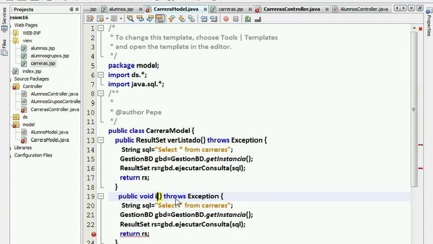Select the Controller package
This screenshot has height=244, width=433.
[x=32, y=86]
